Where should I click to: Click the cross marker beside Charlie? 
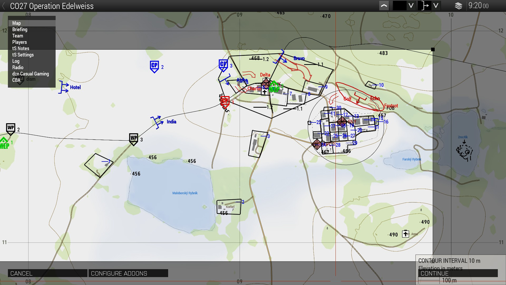click(x=264, y=91)
